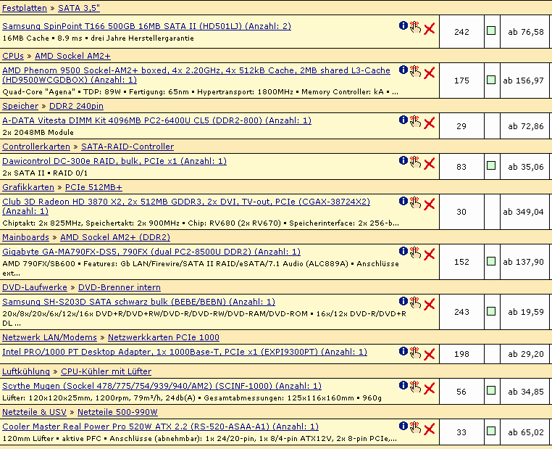Click hand icon in Intel PRO/1000 PT row
Screen dimensions: 552x449
[x=415, y=353]
